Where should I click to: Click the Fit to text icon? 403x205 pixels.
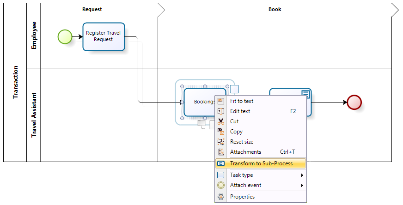point(221,101)
